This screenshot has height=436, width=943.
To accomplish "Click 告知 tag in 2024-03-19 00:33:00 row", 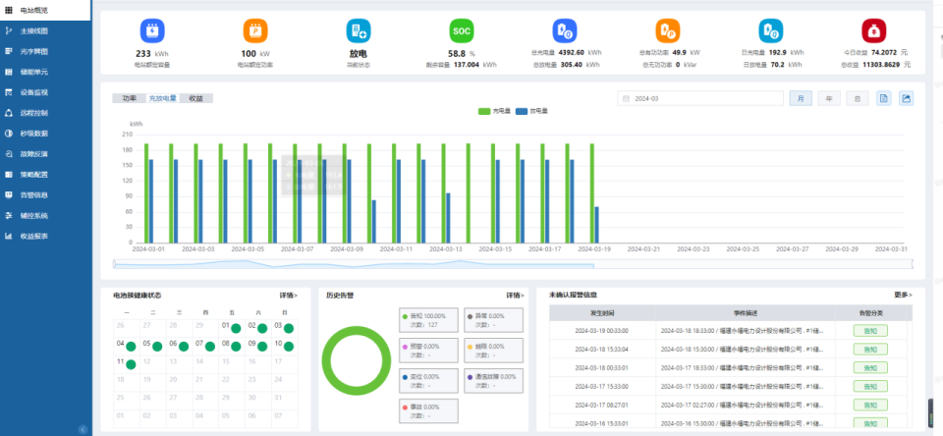I will (x=870, y=331).
